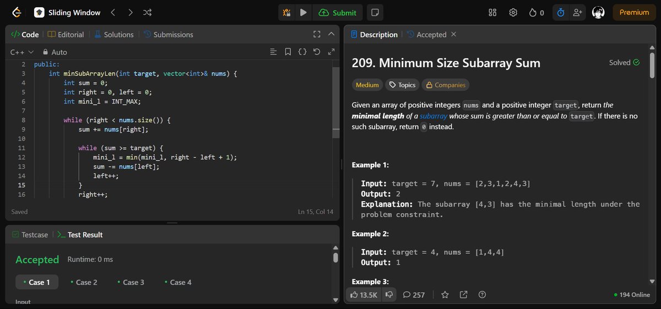Select Case 1 result
661x309 pixels.
pyautogui.click(x=36, y=282)
